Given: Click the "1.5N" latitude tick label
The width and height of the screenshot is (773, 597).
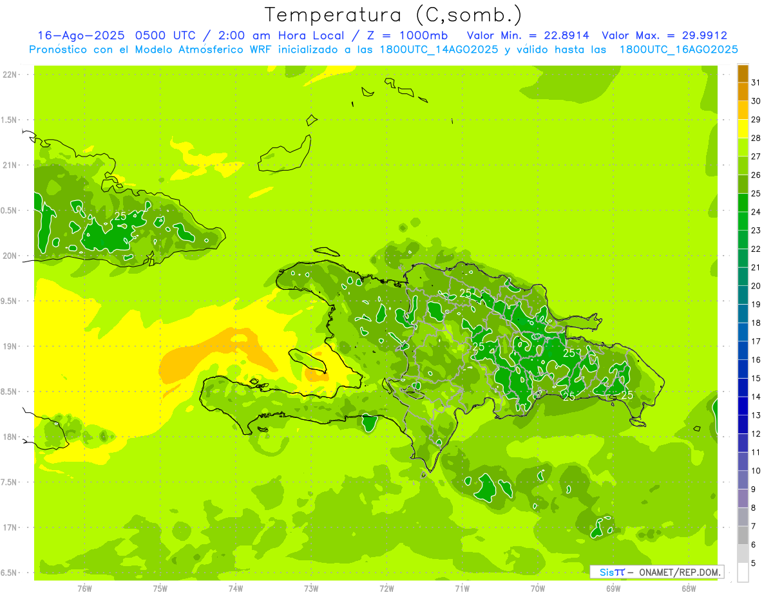Looking at the screenshot, I should tap(10, 120).
